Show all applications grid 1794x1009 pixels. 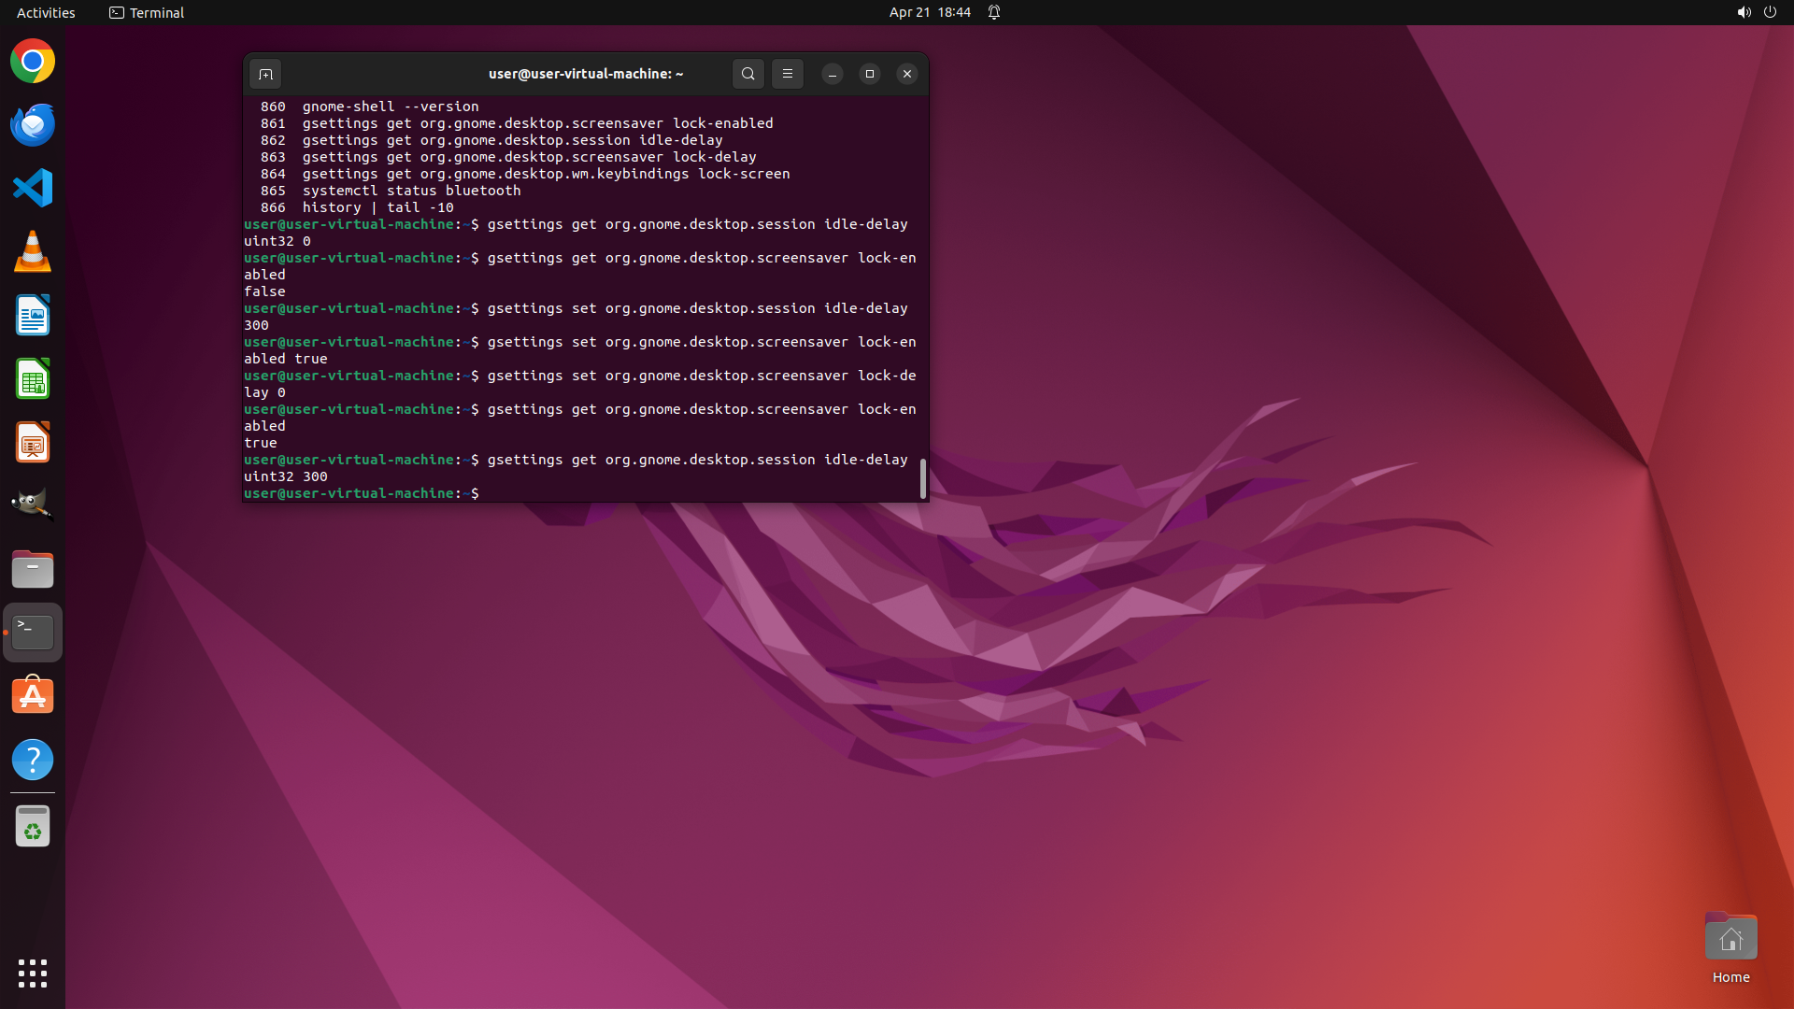tap(33, 973)
